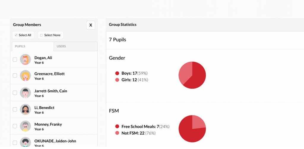Select the PUPILS tab

[x=33, y=47]
